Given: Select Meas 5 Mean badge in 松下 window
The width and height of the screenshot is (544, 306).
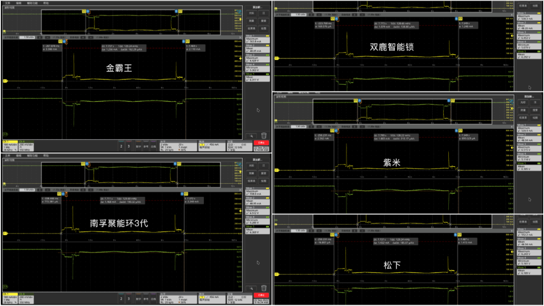Looking at the screenshot, I should click(529, 270).
